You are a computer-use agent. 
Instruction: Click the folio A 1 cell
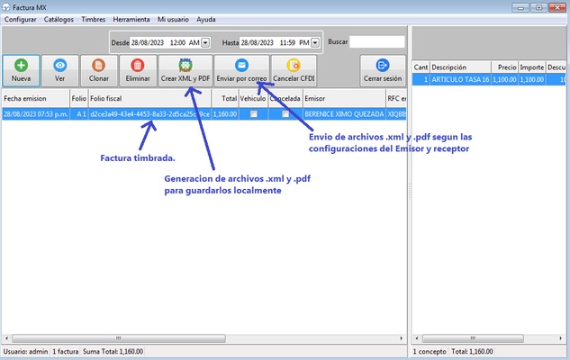pyautogui.click(x=79, y=114)
